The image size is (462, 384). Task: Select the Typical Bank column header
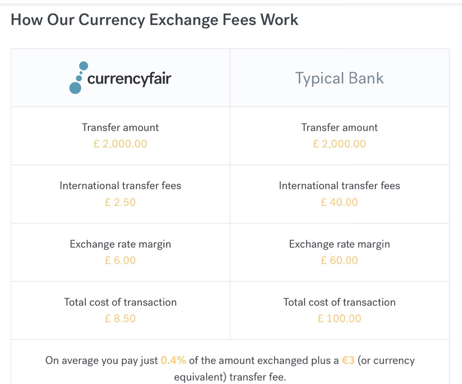click(339, 78)
